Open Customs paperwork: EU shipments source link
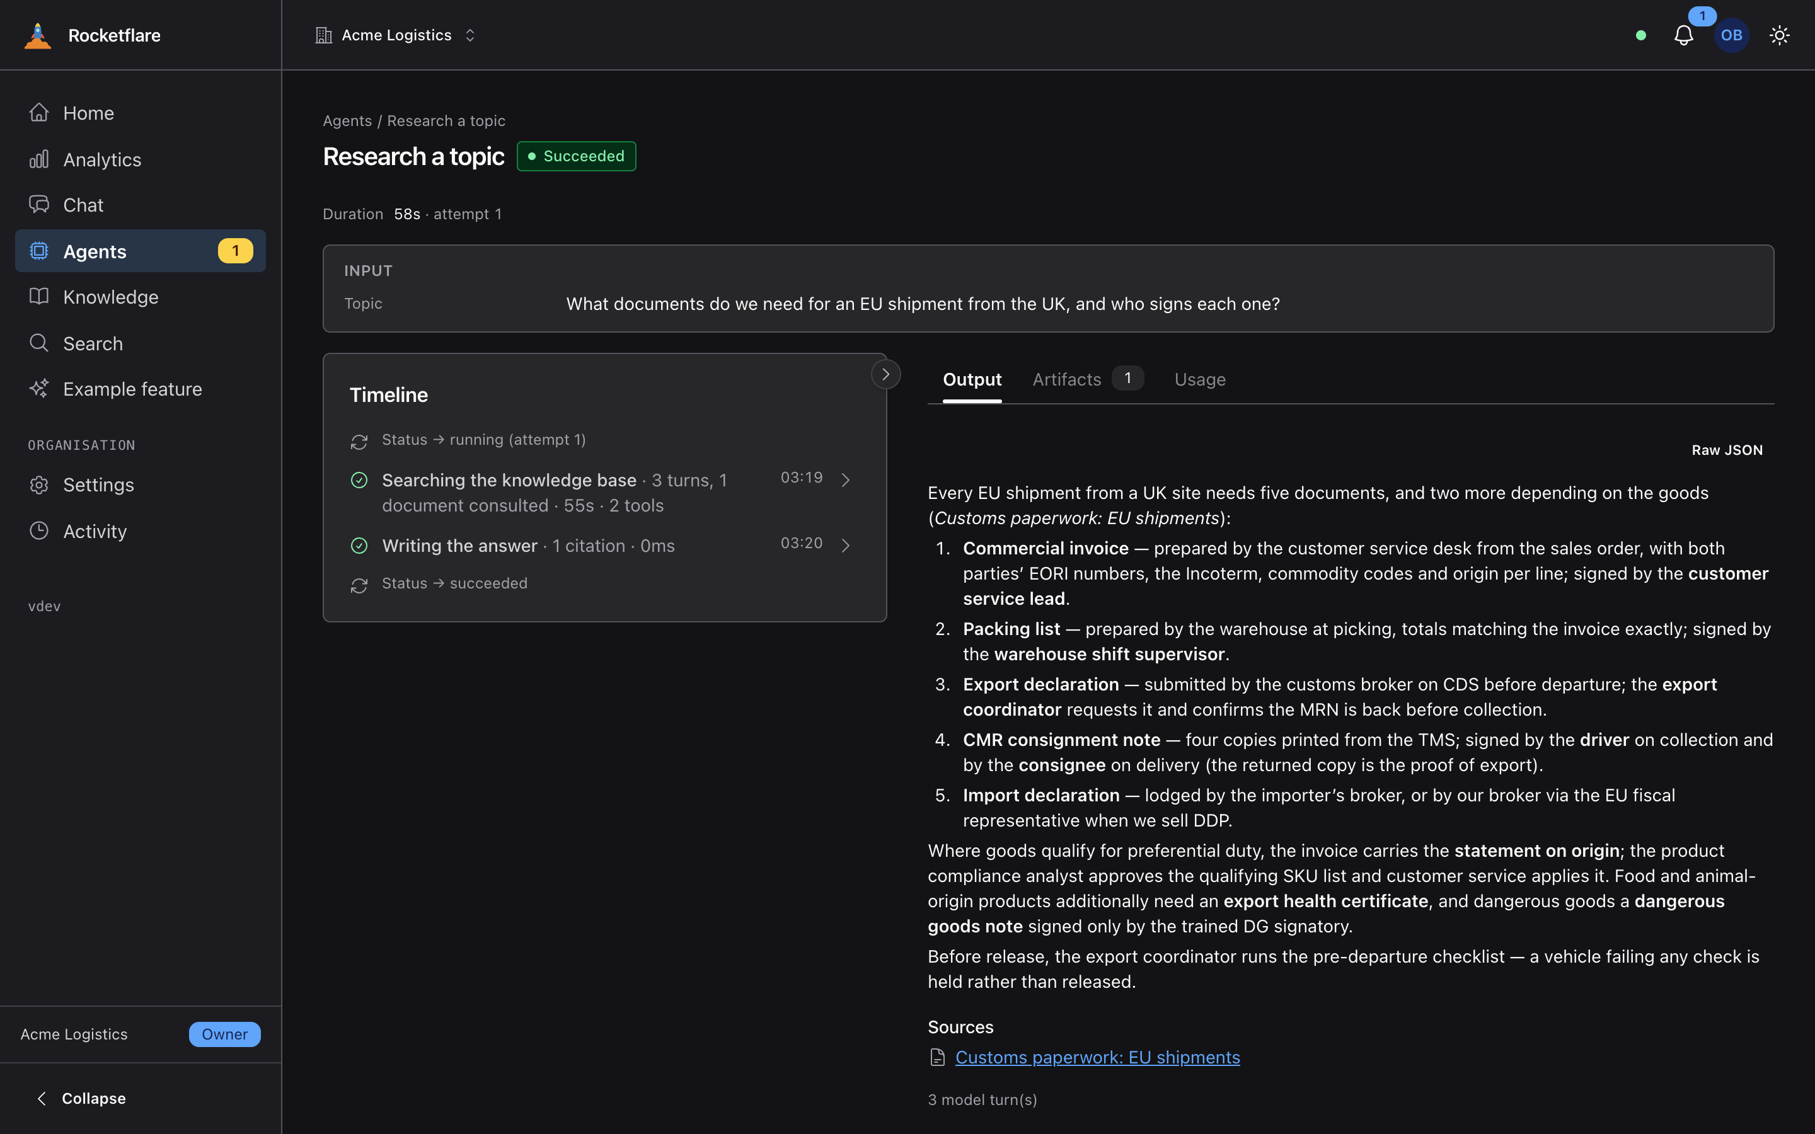1815x1134 pixels. (x=1097, y=1057)
